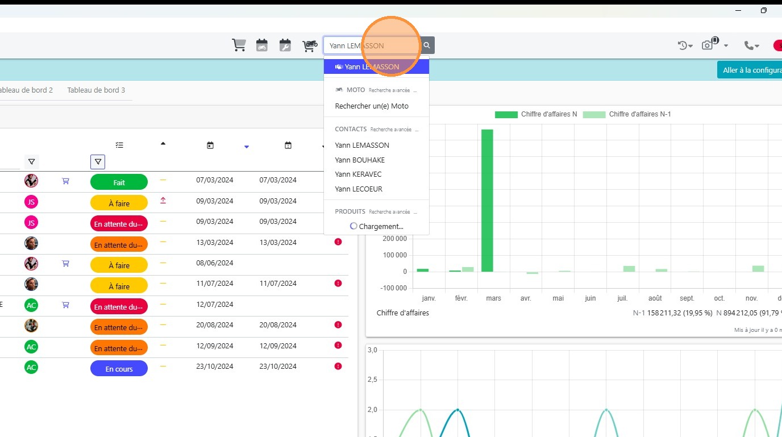Select Yann BOUHAKE from contacts list
The height and width of the screenshot is (437, 782).
tap(360, 160)
